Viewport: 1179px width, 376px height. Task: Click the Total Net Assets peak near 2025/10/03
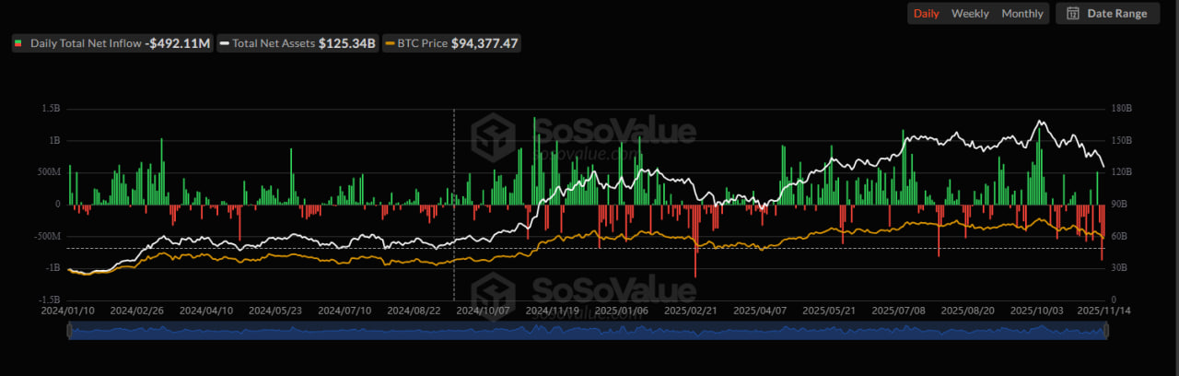1041,122
